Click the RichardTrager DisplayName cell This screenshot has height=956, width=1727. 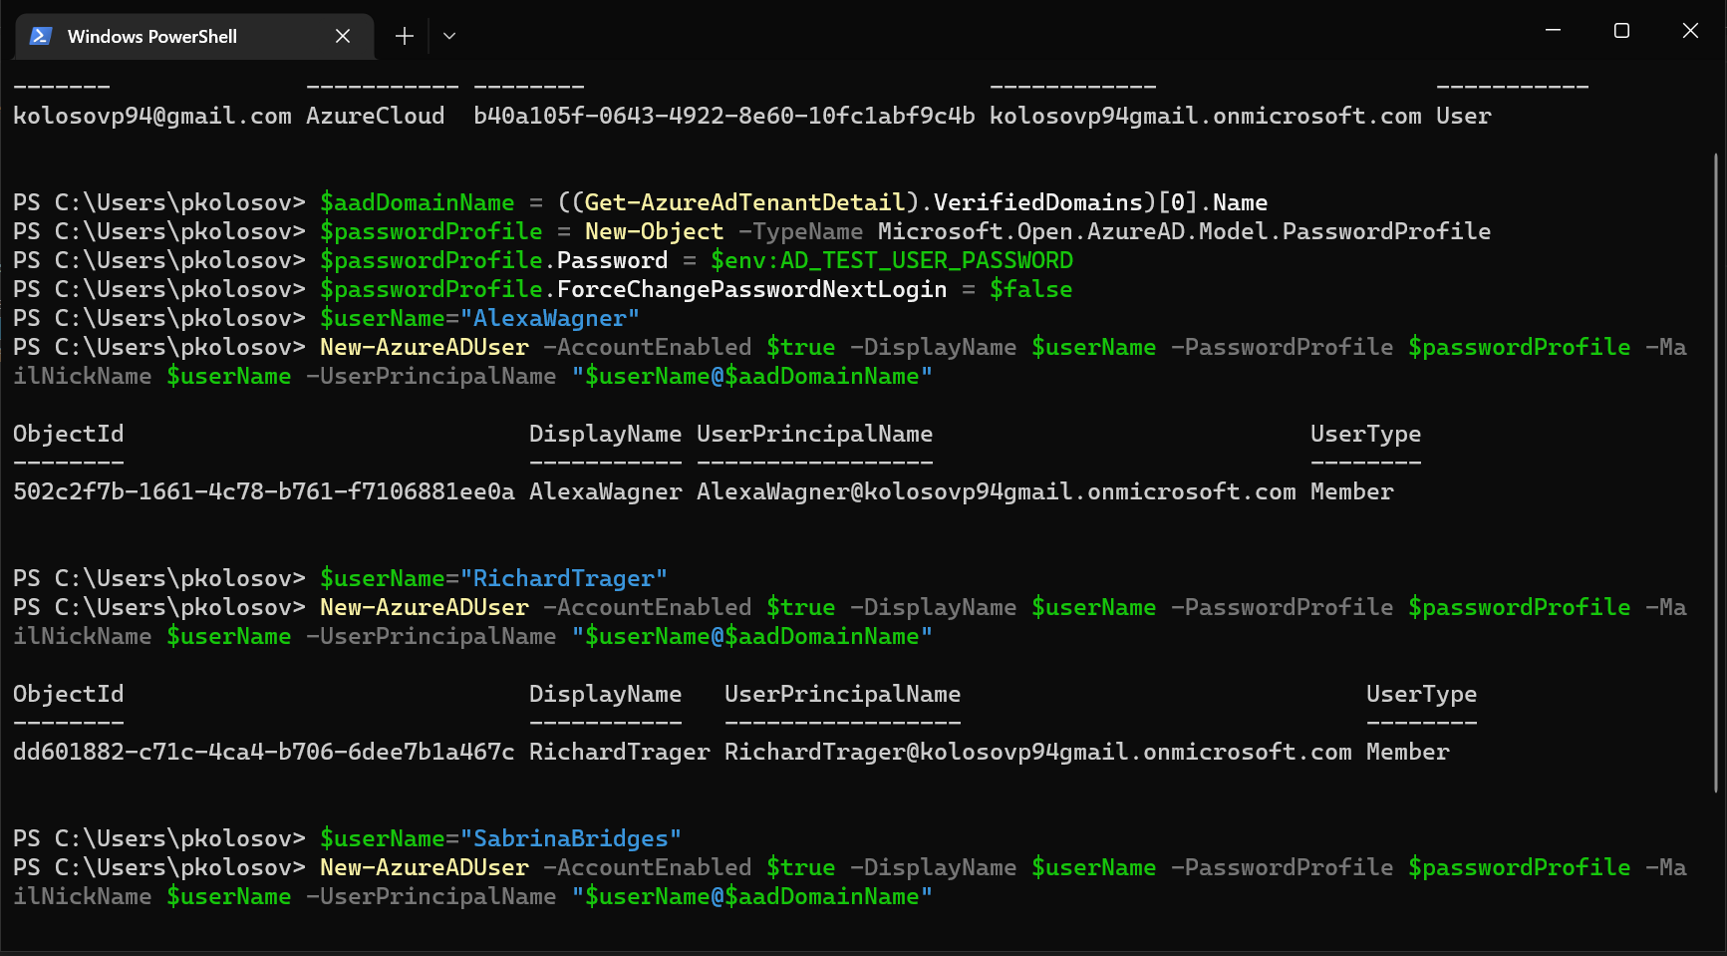tap(620, 752)
